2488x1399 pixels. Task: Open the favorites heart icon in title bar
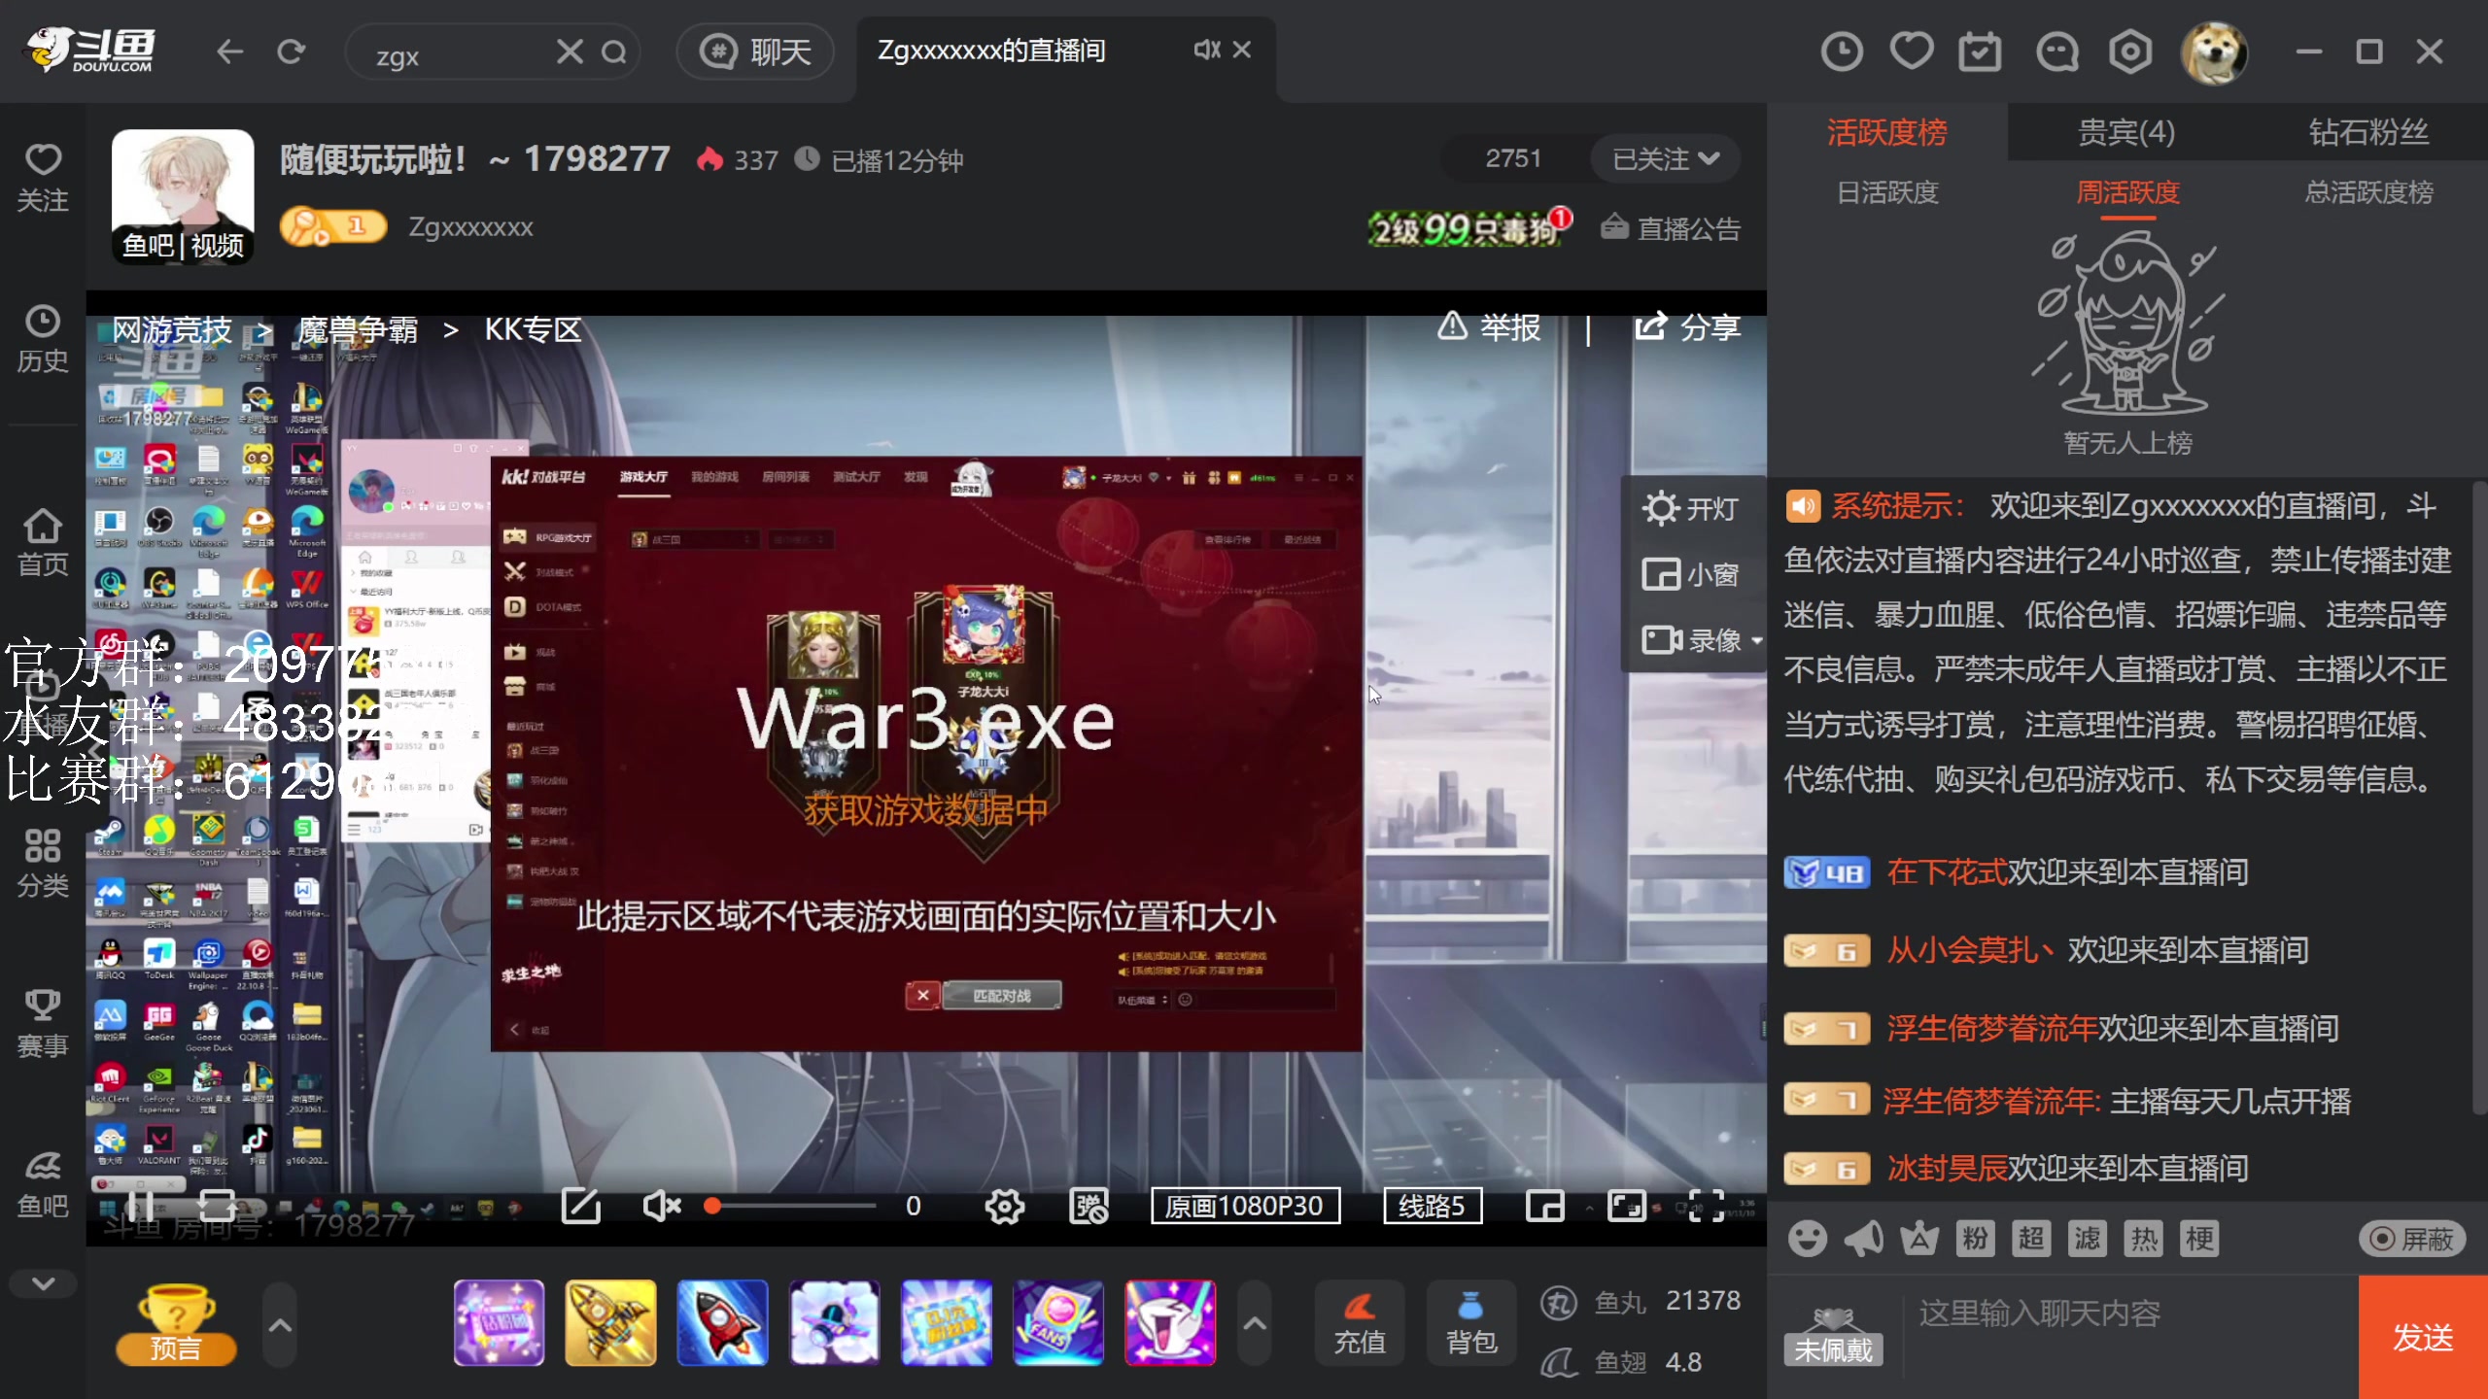coord(1911,51)
